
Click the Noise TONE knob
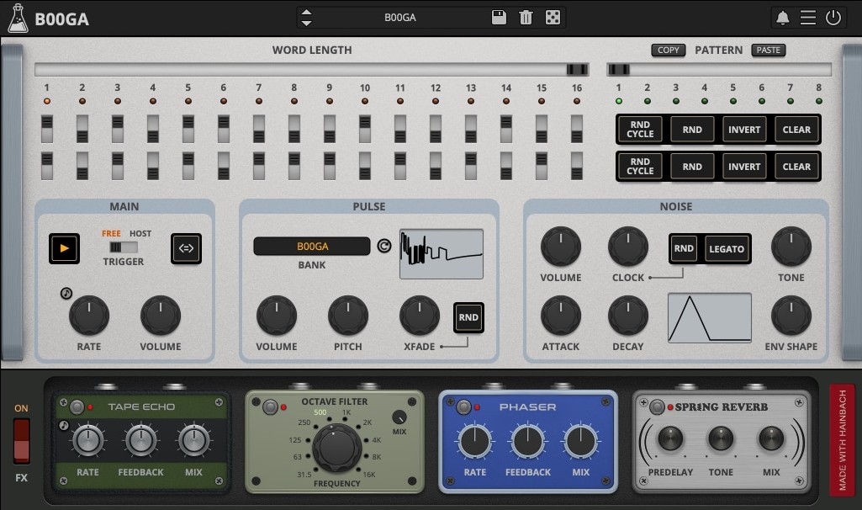[791, 247]
